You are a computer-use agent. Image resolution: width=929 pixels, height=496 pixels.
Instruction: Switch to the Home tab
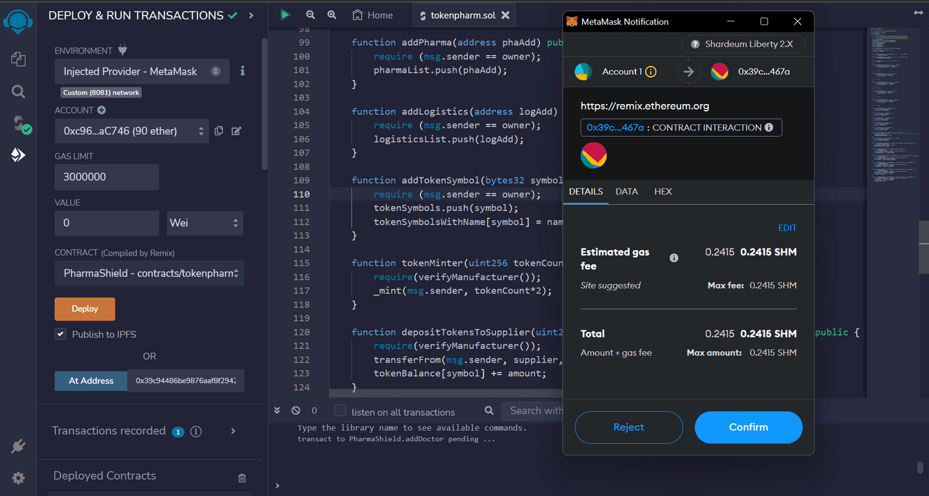372,15
